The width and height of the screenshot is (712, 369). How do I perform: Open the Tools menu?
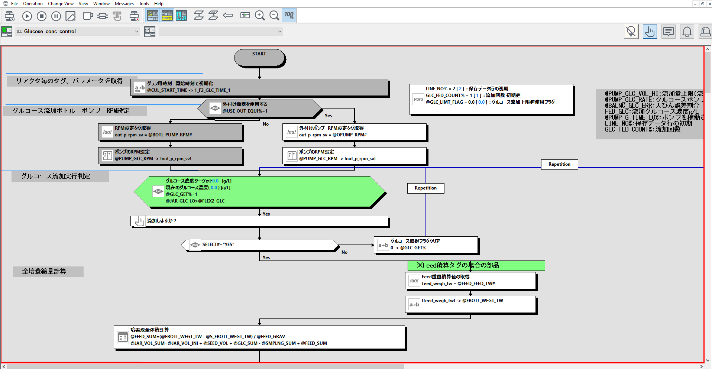[144, 4]
